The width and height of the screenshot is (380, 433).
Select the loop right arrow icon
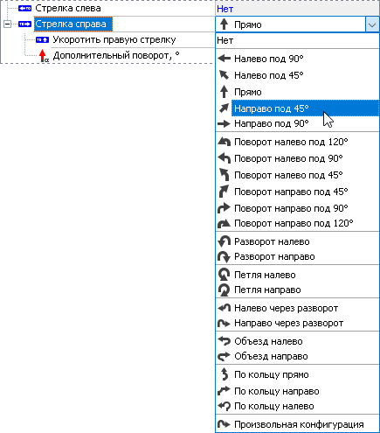(224, 290)
